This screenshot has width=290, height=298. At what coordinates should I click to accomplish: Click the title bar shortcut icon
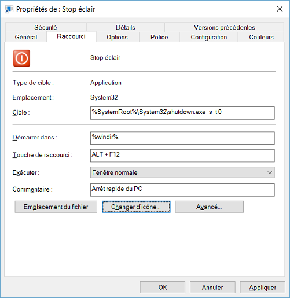[9, 9]
